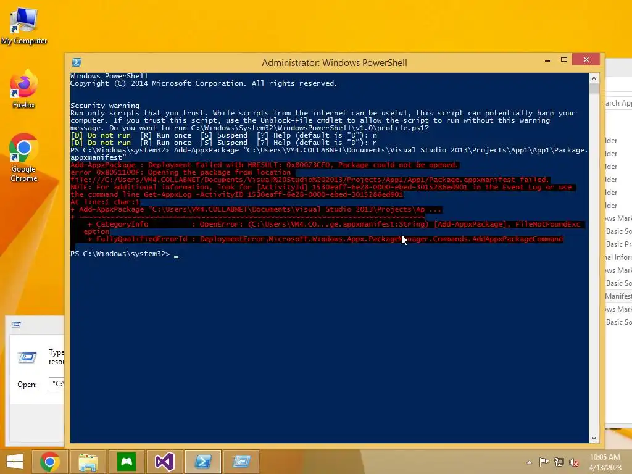Switch to Visual Studio in taskbar
This screenshot has width=632, height=474.
(x=165, y=462)
